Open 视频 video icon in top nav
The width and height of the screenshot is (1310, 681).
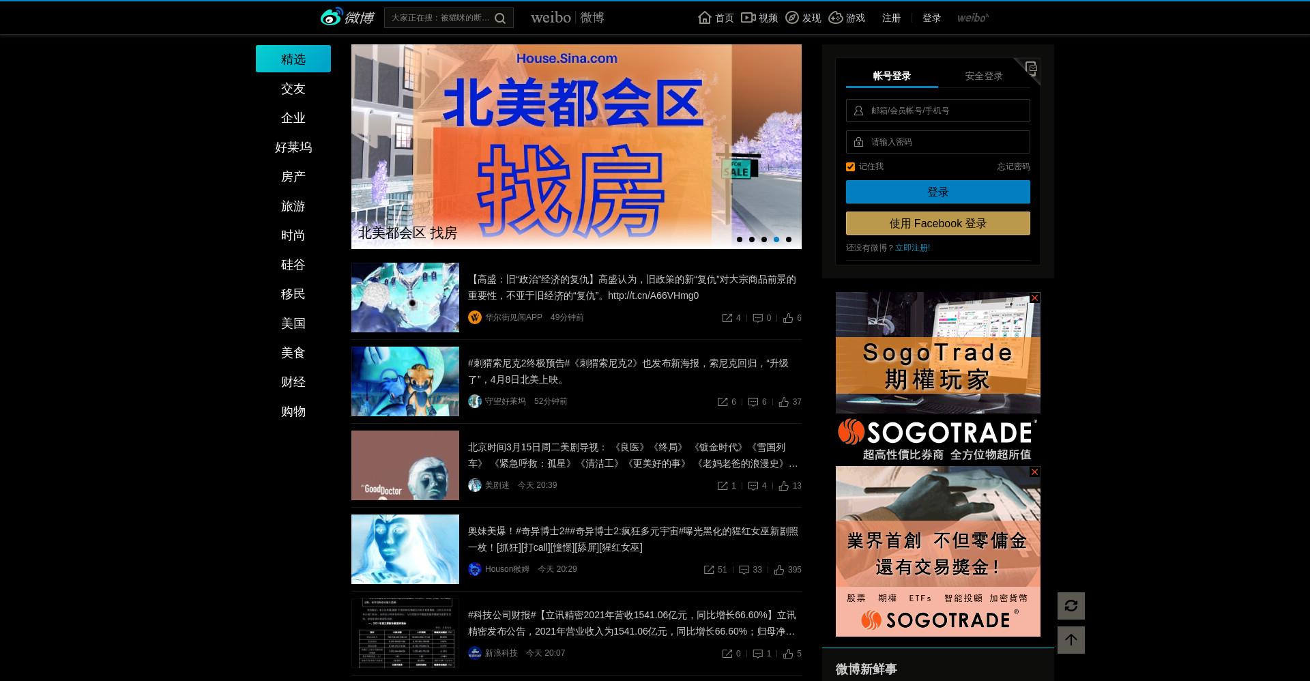point(748,18)
